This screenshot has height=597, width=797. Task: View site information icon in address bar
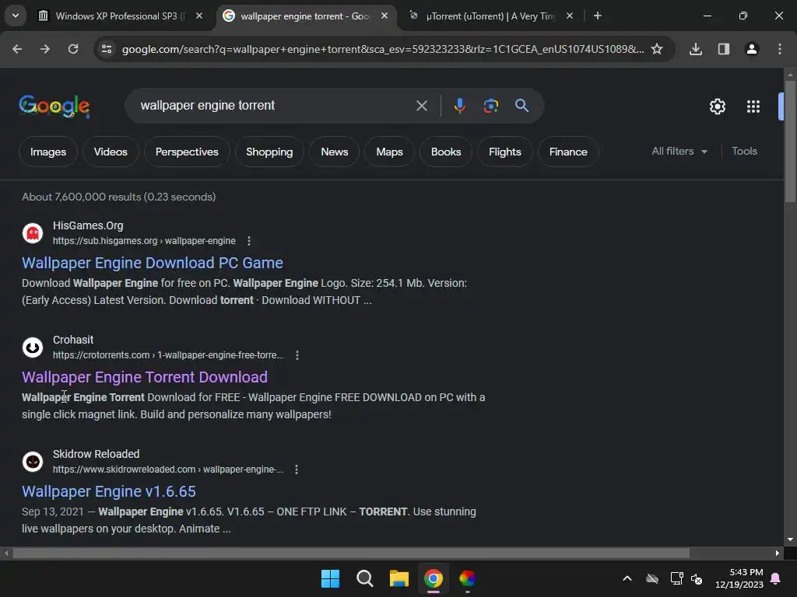click(x=107, y=49)
